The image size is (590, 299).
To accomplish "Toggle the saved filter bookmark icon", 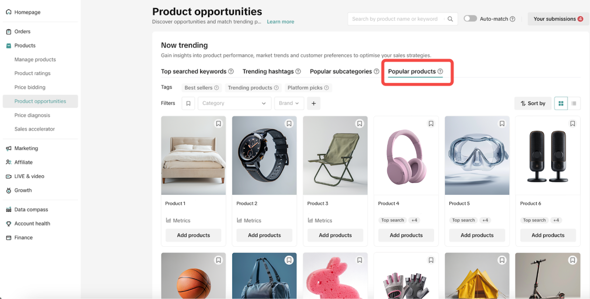I will 188,103.
